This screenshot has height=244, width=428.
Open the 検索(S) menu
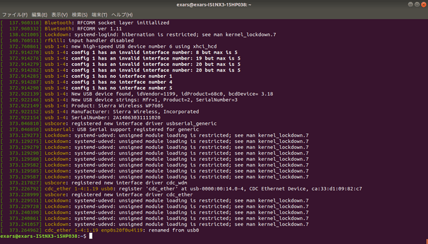click(80, 15)
